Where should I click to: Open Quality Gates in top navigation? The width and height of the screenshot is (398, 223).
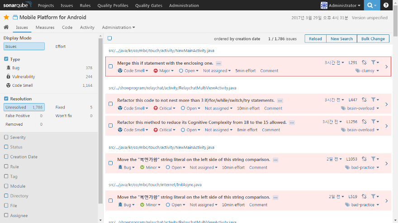pos(149,5)
